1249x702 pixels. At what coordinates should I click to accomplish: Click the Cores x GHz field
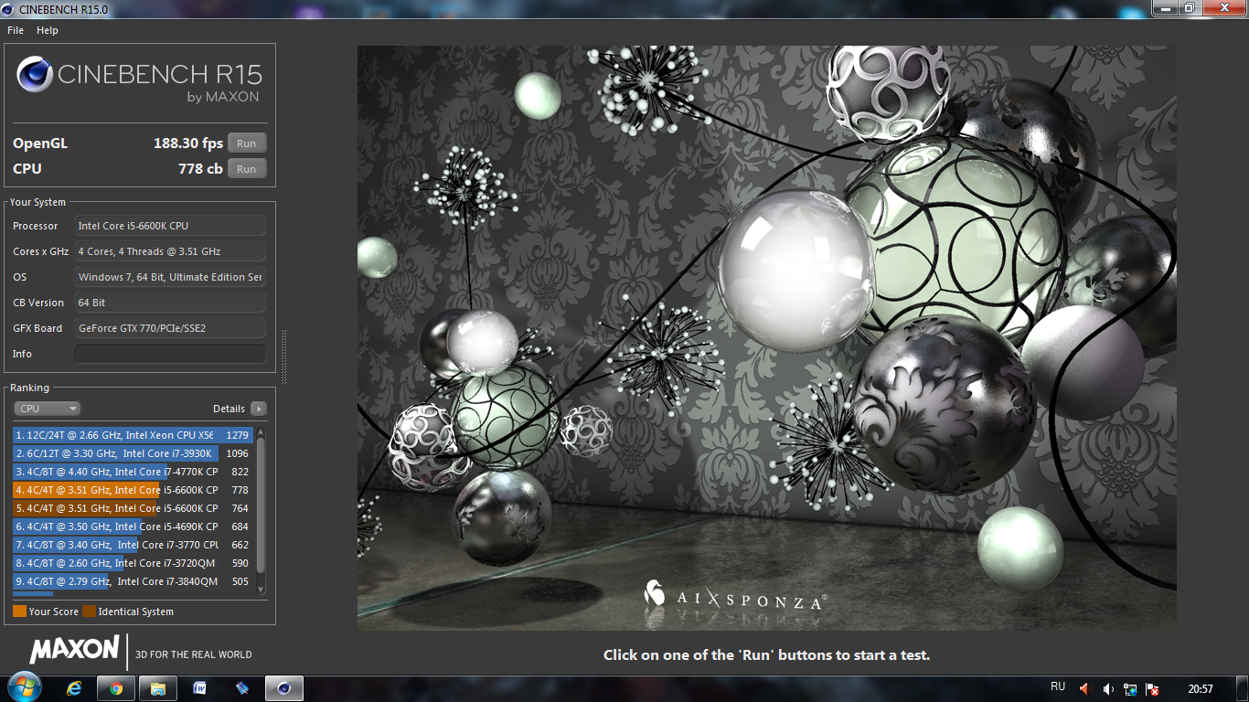pos(170,251)
